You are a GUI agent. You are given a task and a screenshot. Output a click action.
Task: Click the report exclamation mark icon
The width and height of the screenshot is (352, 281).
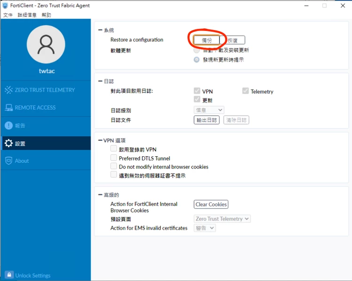click(x=8, y=125)
